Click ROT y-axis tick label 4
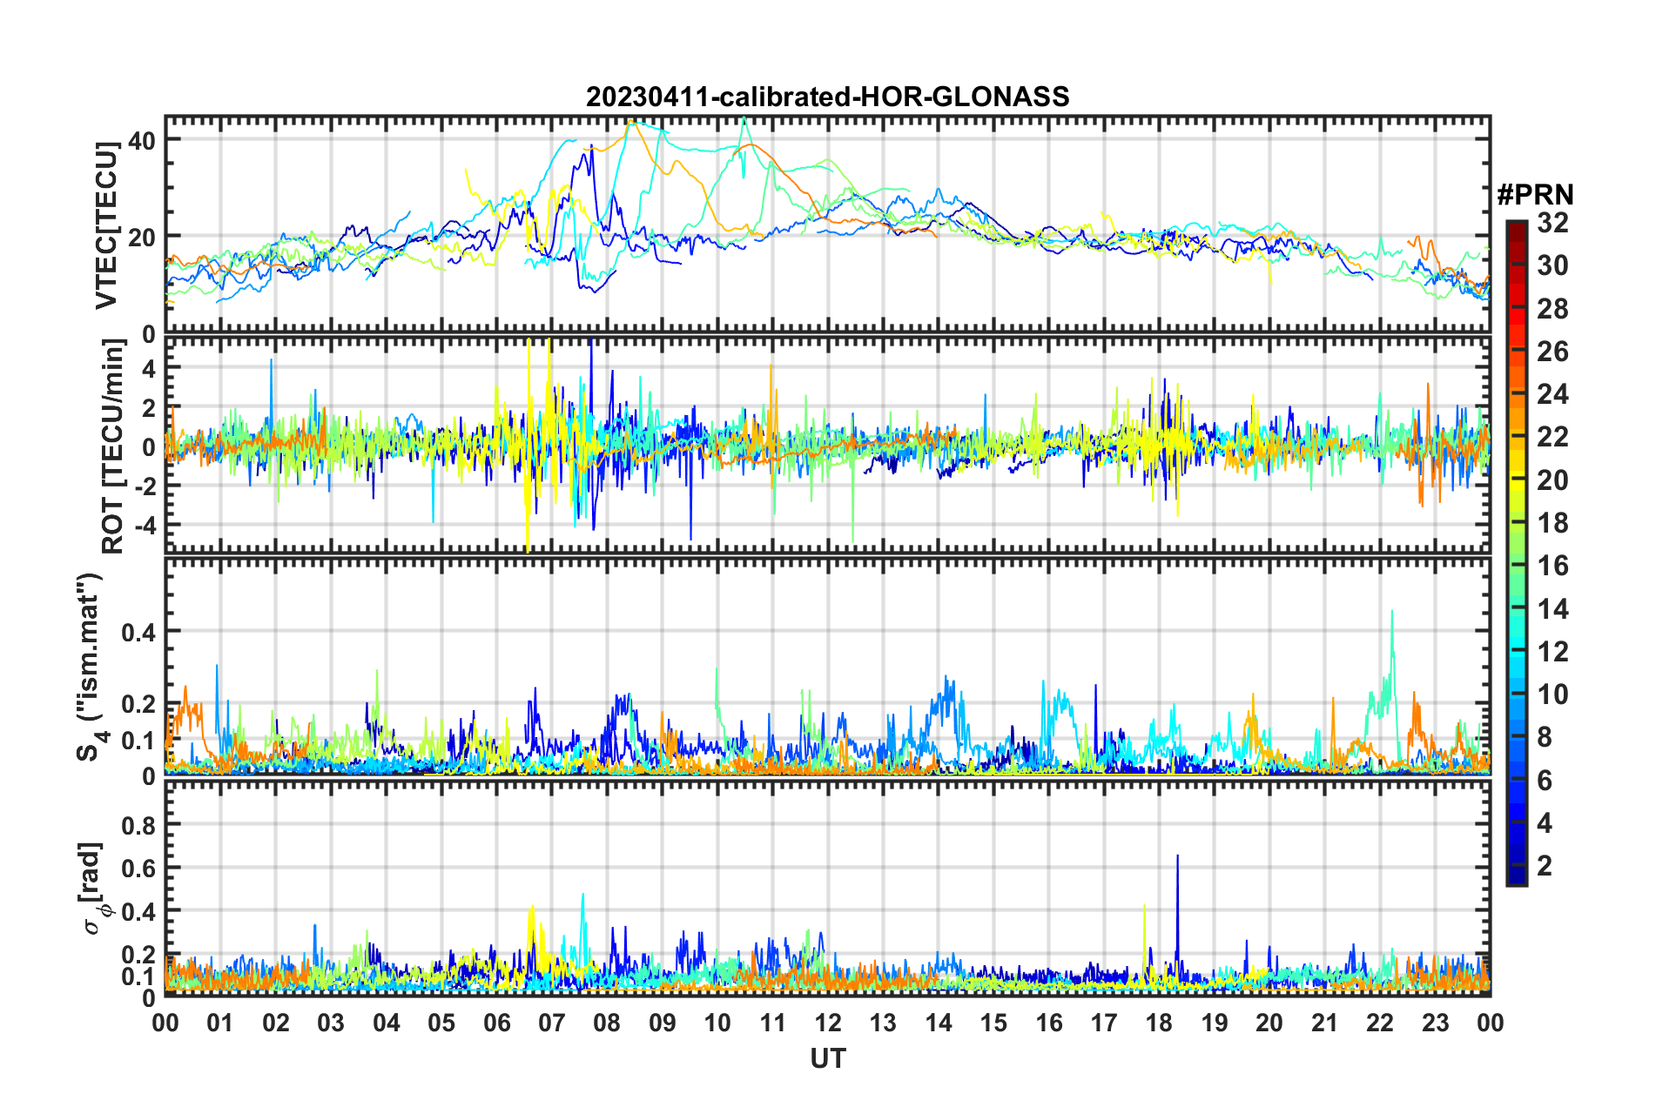The height and width of the screenshot is (1107, 1656). coord(149,369)
